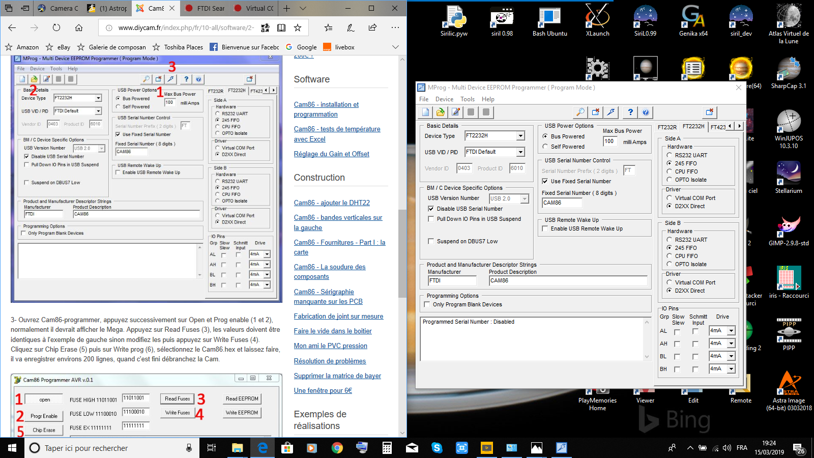Screen dimensions: 814x458
Task: Open the Réglage du Gain et Offset link
Action: pyautogui.click(x=331, y=154)
